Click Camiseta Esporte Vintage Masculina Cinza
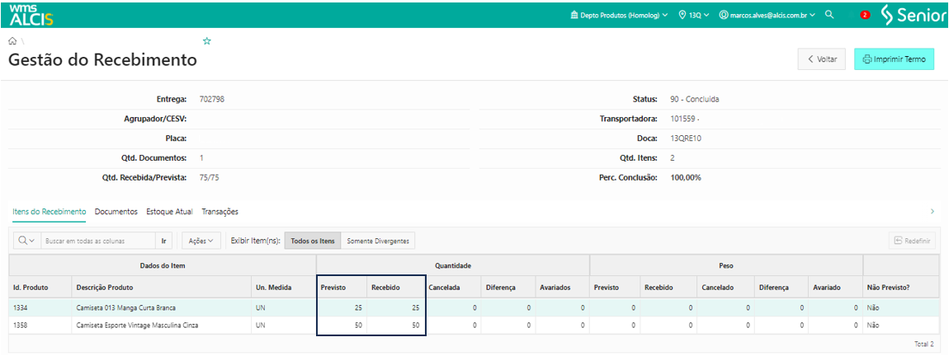 (x=137, y=326)
